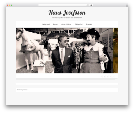Open the Bildgalleri page
Image resolution: width=134 pixels, height=113 pixels.
click(x=79, y=24)
